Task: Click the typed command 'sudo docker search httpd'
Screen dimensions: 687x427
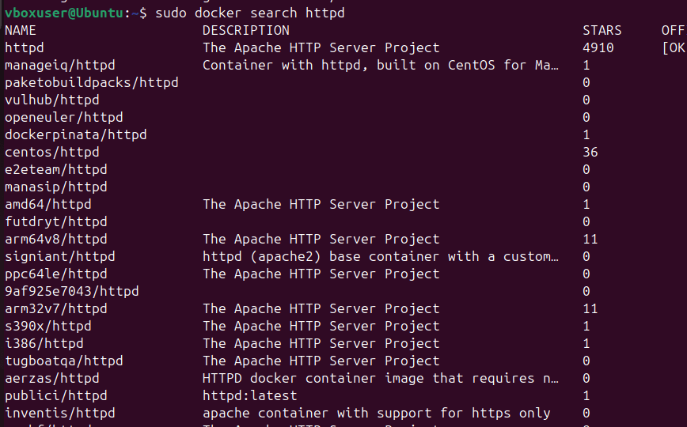Action: (x=249, y=13)
